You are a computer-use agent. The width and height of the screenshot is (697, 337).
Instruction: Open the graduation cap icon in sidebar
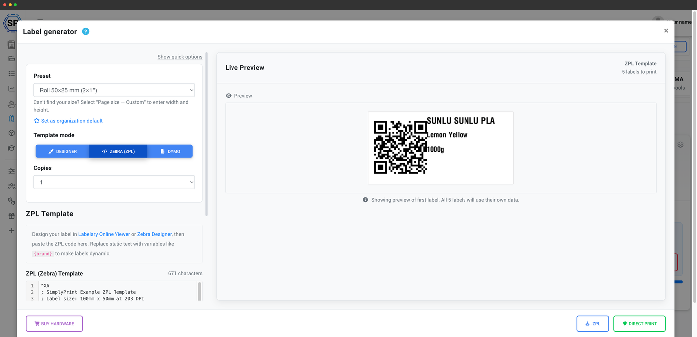12,148
